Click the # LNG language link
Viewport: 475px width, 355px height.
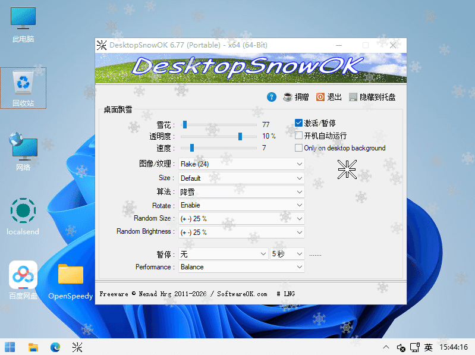tap(286, 294)
